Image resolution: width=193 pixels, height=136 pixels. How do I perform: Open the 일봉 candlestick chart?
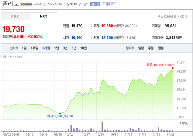[141, 48]
